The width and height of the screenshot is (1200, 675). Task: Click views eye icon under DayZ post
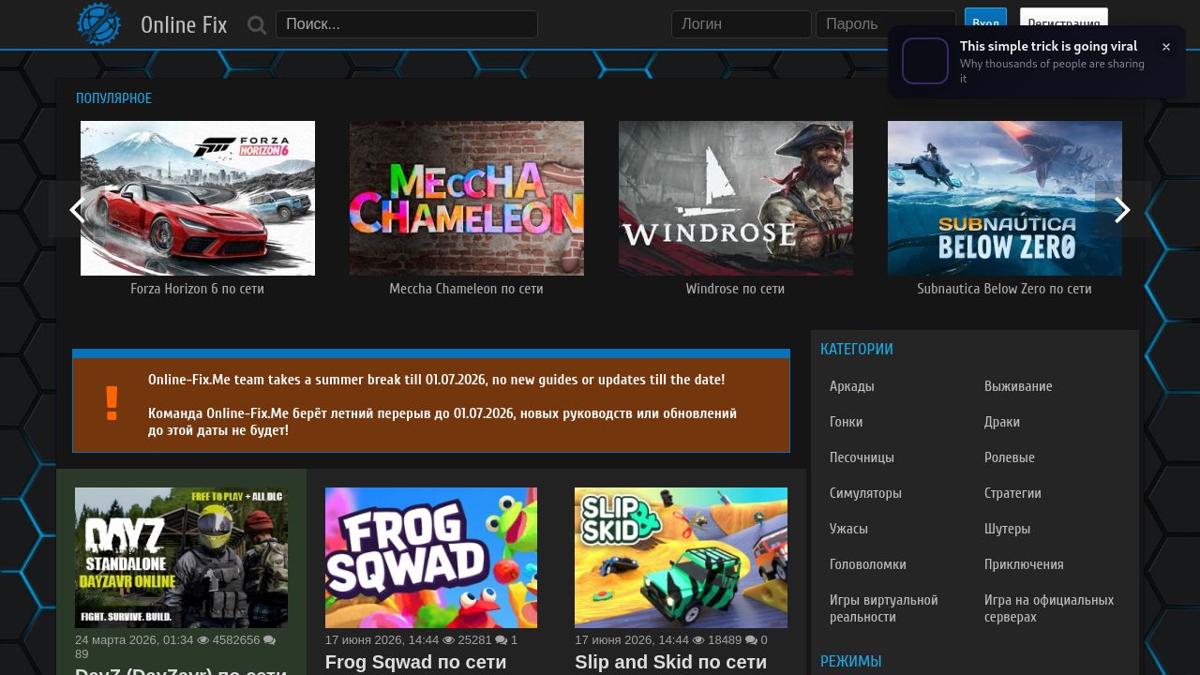(x=203, y=640)
